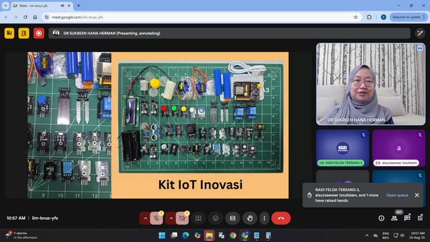Toggle the camera off button
Screen dimensions: 430x242
click(182, 218)
